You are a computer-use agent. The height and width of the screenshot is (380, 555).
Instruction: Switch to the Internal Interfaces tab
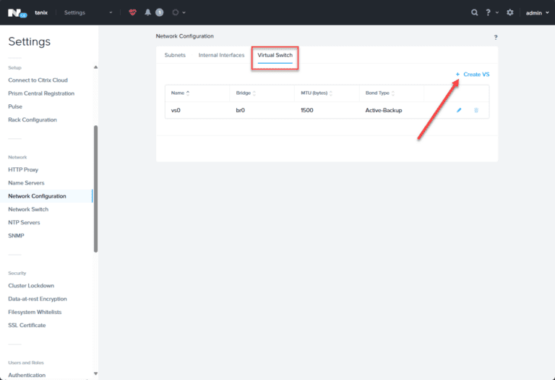tap(221, 55)
